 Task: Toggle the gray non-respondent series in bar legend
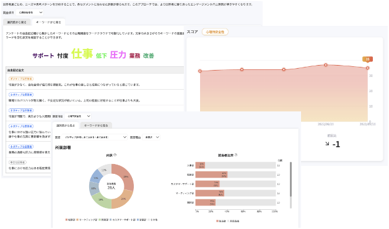click(x=233, y=221)
